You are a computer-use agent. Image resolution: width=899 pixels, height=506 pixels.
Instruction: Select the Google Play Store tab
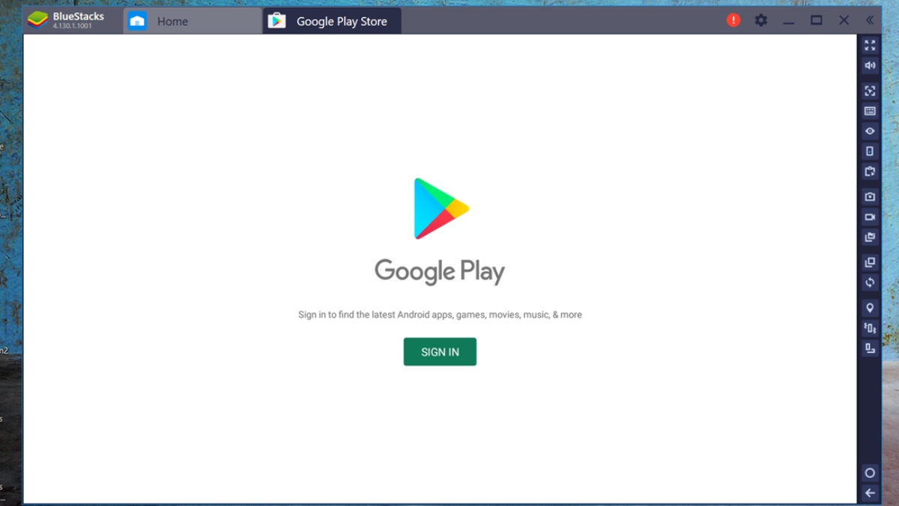341,21
